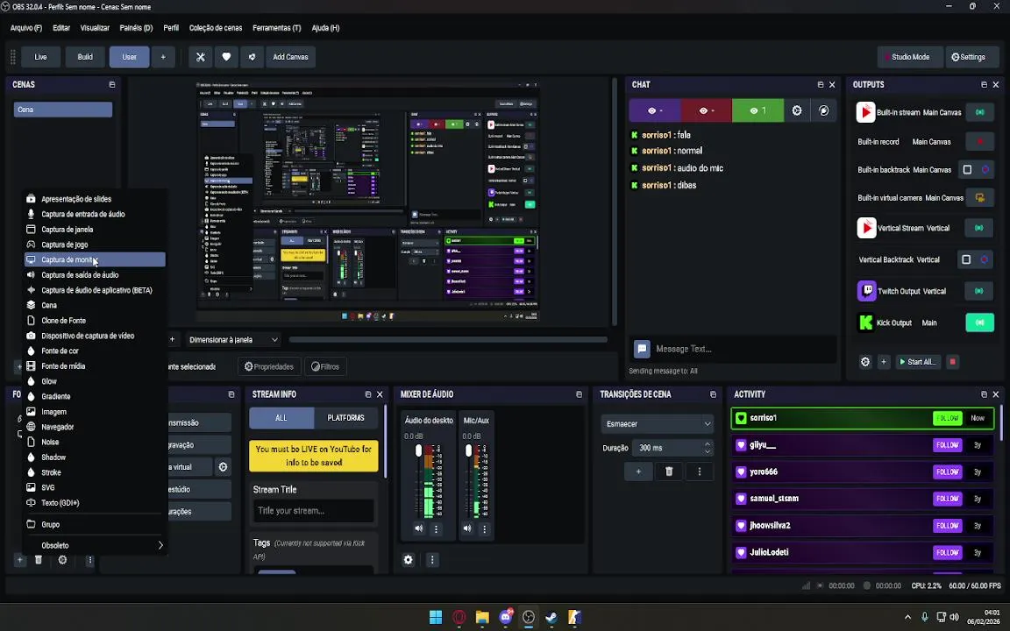Toggle the Vertical Backtrack checkbox
1010x631 pixels.
point(966,259)
